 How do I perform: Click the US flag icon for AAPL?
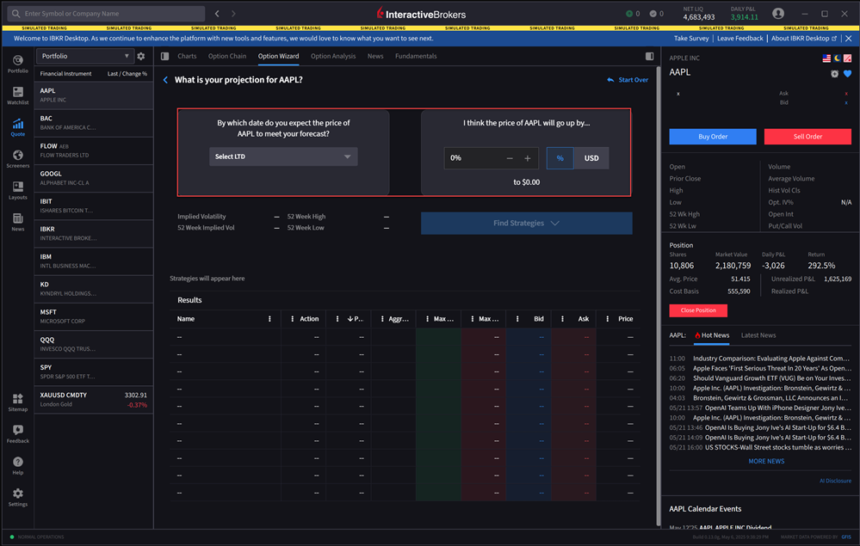[826, 58]
